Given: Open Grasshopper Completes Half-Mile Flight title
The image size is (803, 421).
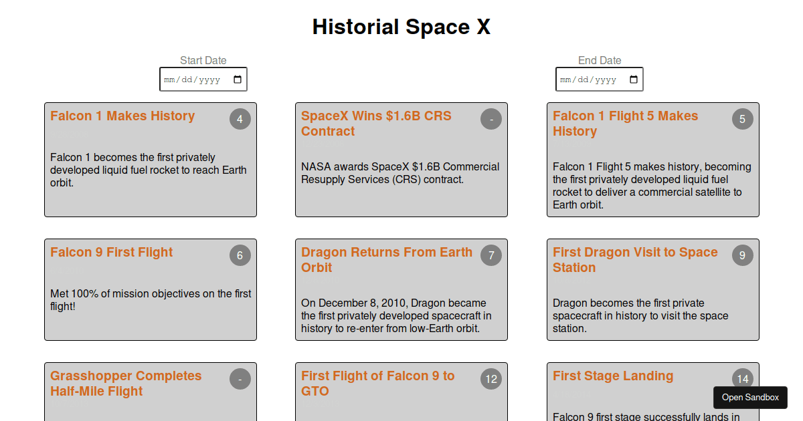Looking at the screenshot, I should point(126,384).
